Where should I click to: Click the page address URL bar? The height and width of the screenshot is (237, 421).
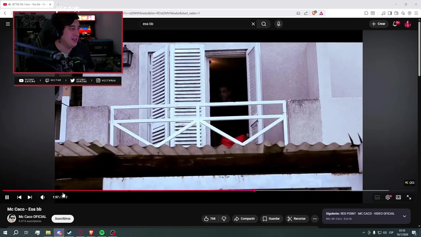[x=207, y=13]
